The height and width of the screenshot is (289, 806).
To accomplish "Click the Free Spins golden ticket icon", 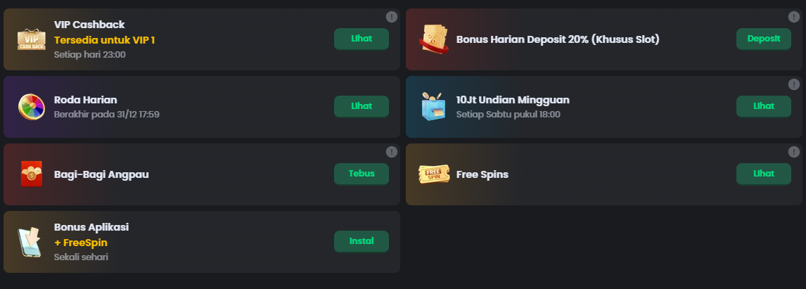I will (434, 174).
